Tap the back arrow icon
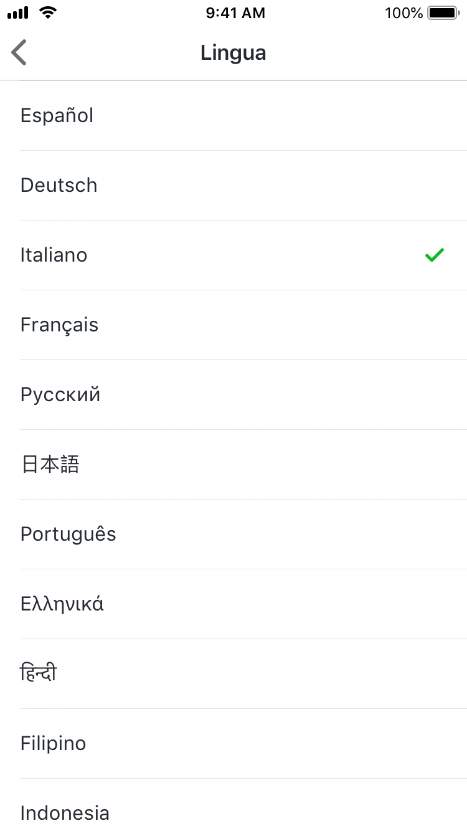This screenshot has height=831, width=467. [19, 52]
